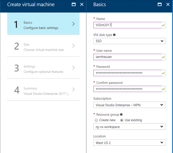Click the green checkmark in User name field
173x153 pixels.
coord(163,57)
